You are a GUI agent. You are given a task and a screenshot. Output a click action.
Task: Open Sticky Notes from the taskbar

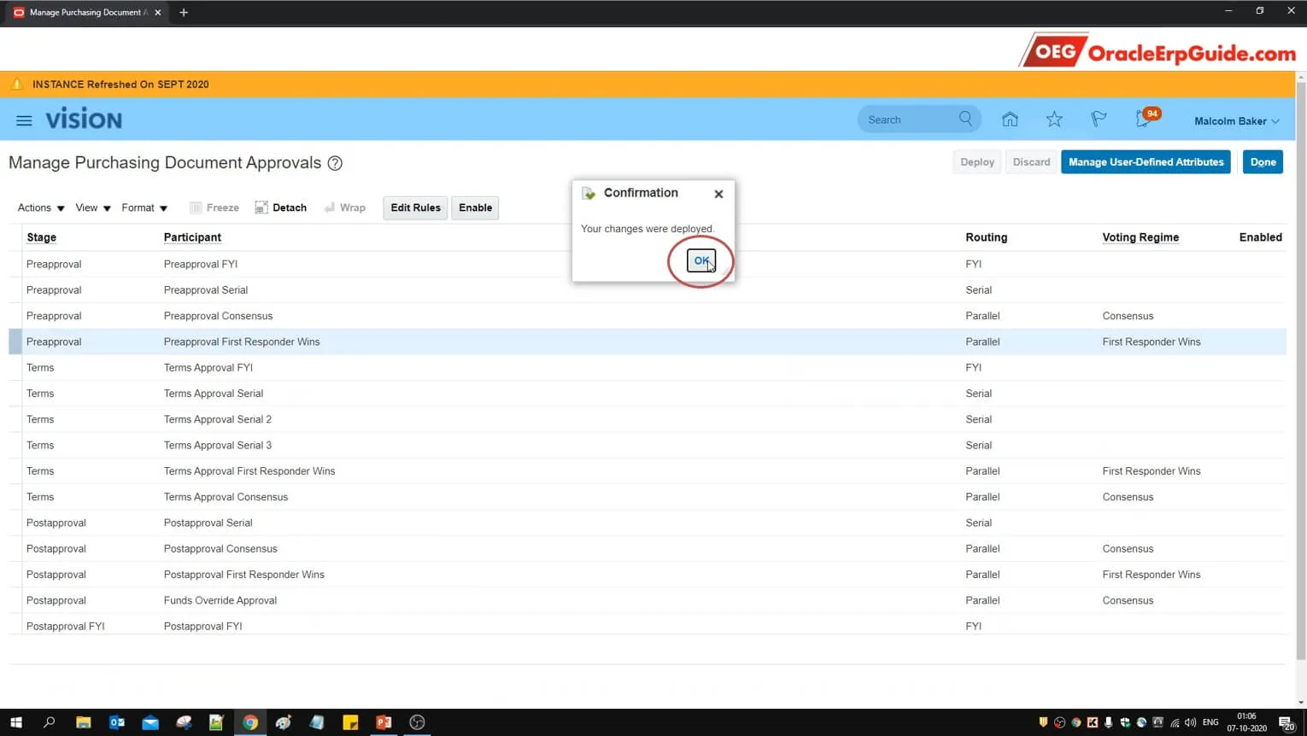pos(350,722)
